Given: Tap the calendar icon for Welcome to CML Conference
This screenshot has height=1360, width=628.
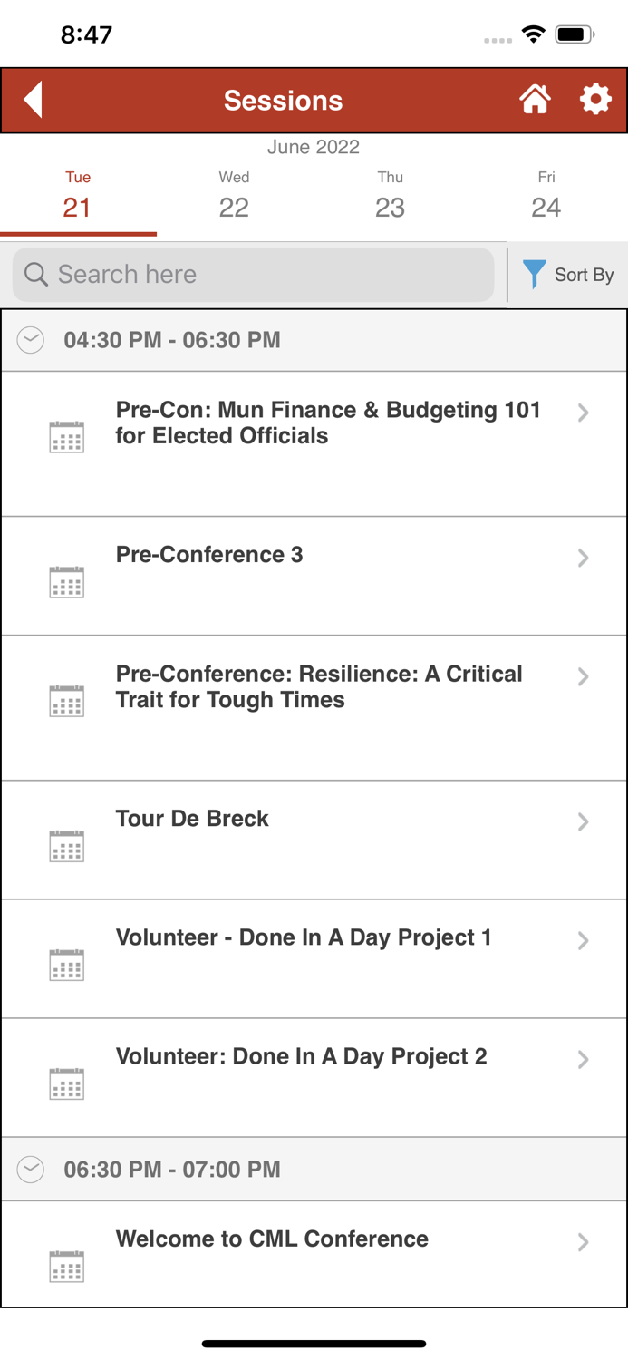Looking at the screenshot, I should [x=65, y=1266].
